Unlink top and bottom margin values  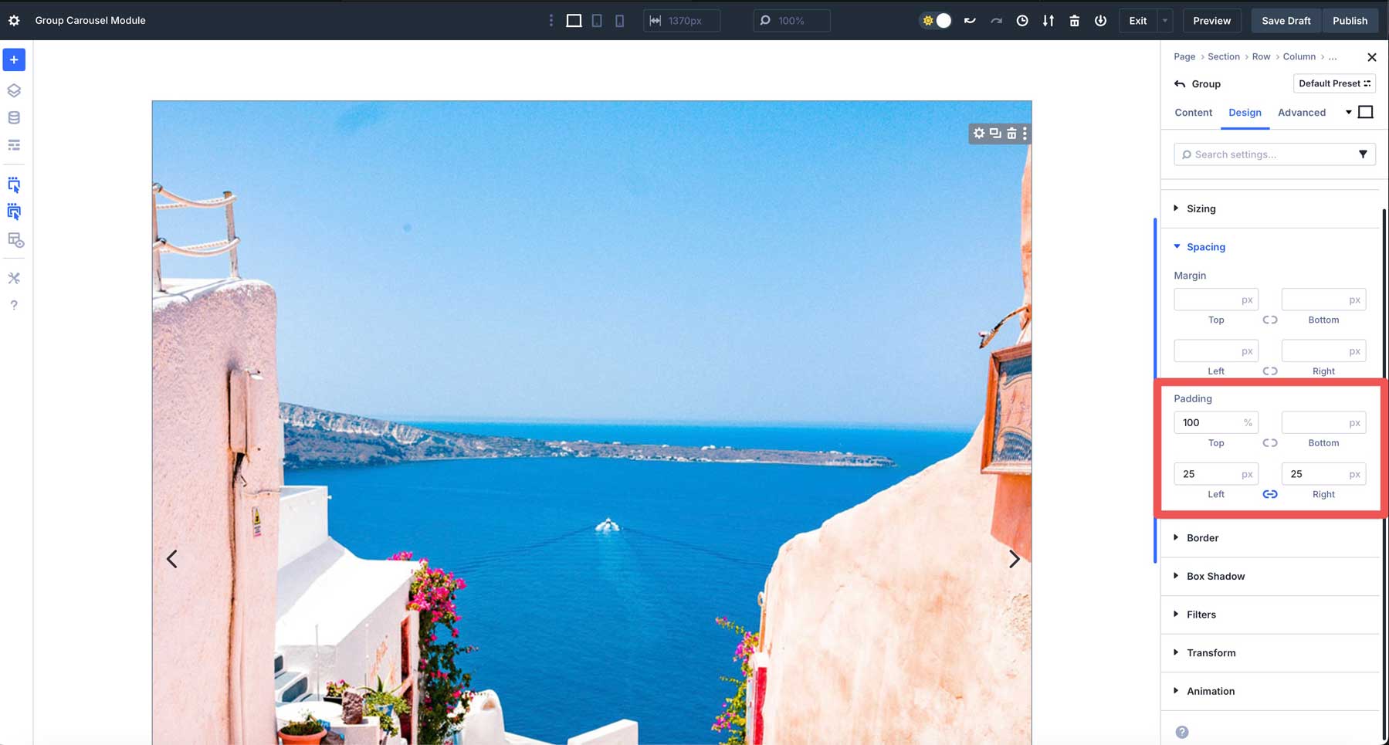[1270, 320]
